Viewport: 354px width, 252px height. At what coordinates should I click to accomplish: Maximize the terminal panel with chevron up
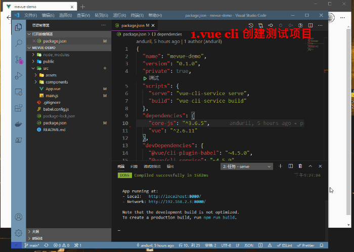pyautogui.click(x=311, y=166)
